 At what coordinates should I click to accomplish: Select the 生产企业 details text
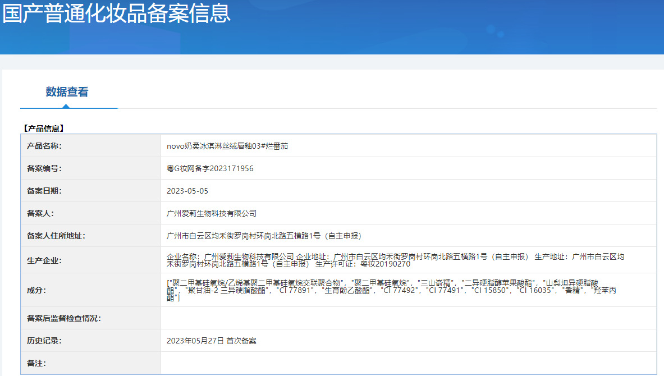[395, 260]
